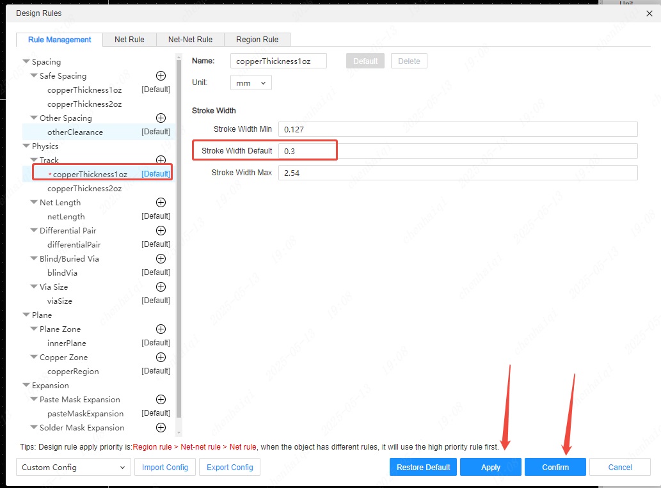Add new Copper Zone rule
Image resolution: width=661 pixels, height=488 pixels.
[161, 358]
